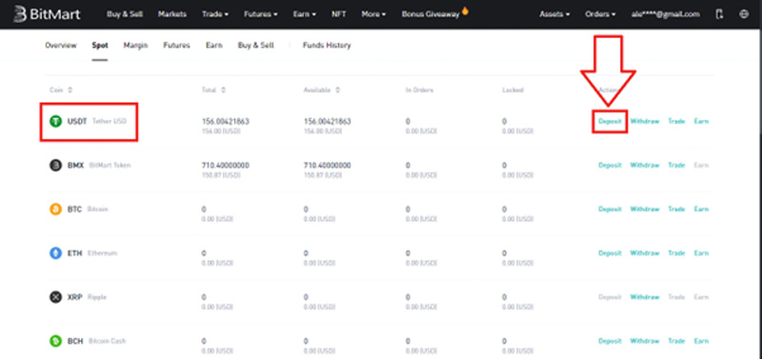The width and height of the screenshot is (762, 359).
Task: Click Trade for ETH
Action: point(676,253)
